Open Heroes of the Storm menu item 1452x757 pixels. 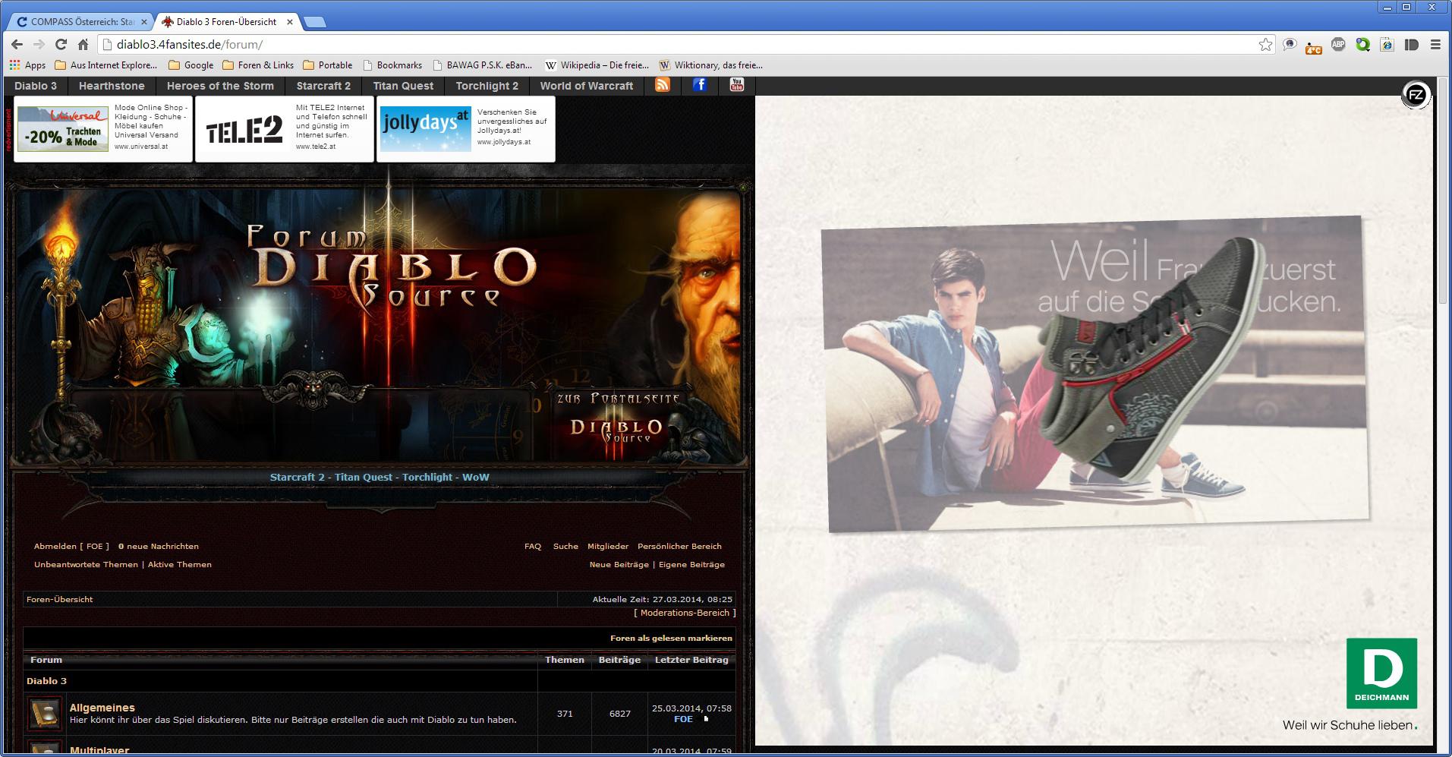pos(220,86)
